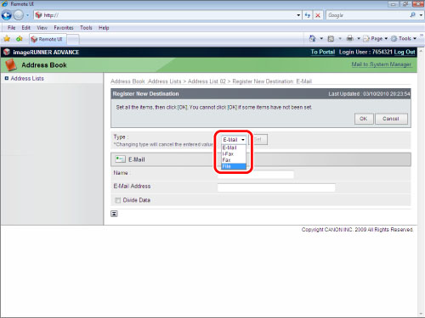Open a new blank tab
The width and height of the screenshot is (425, 318).
[73, 39]
